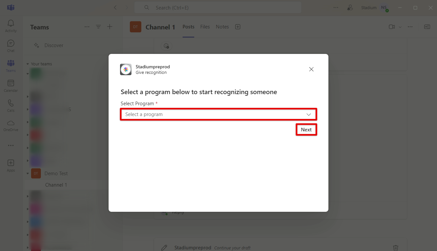
Task: Switch to the Notes tab
Action: point(222,27)
